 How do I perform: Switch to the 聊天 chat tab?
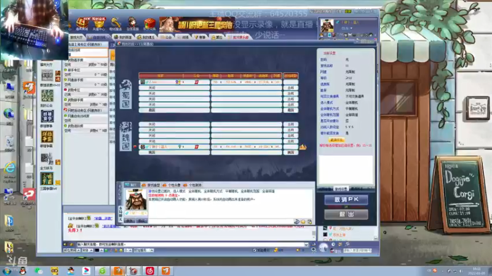(132, 185)
